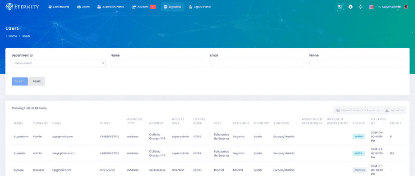Click the PHONE column header
Screen dimensions: 415x176
click(x=105, y=123)
